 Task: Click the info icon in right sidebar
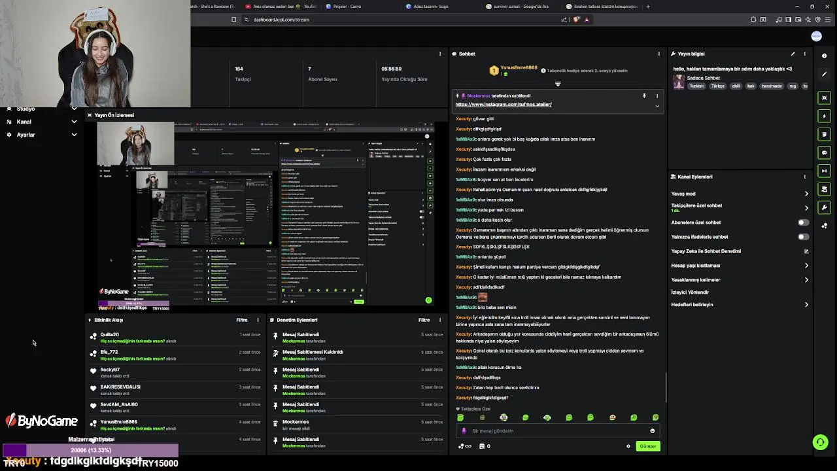coord(824,56)
